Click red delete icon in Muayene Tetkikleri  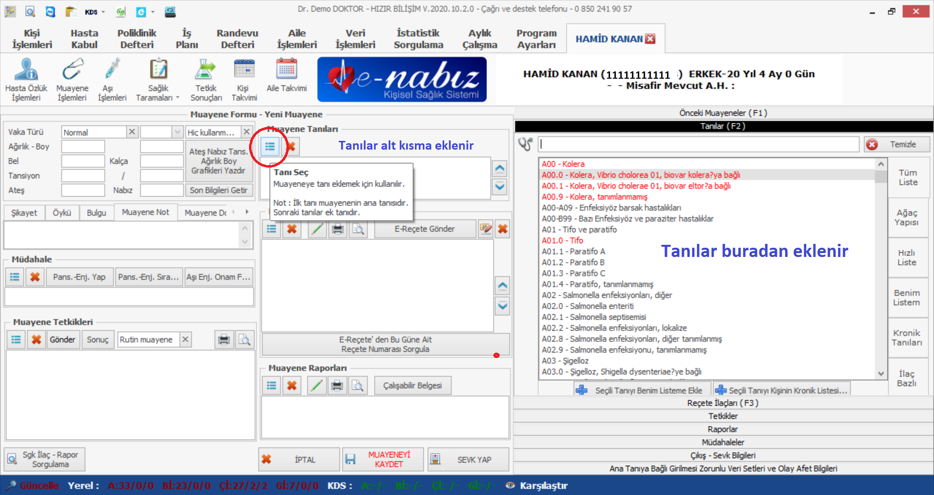pos(36,340)
